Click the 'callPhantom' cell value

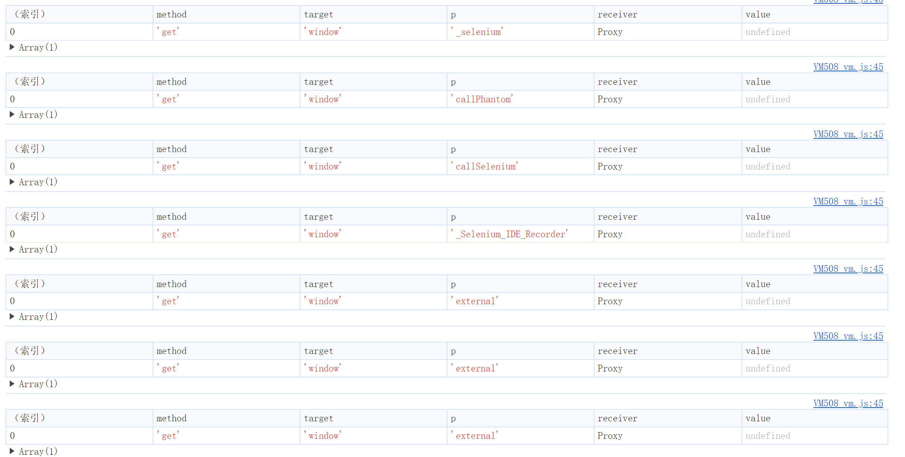[482, 99]
